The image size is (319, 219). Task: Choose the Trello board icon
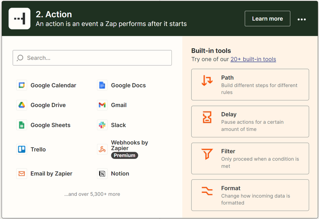[x=22, y=149]
